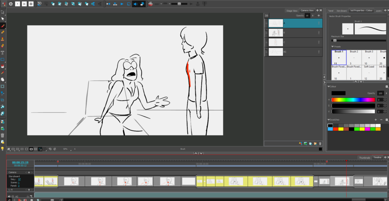Screen dimensions: 389x201
Task: Switch to the Camera View tab
Action: click(307, 10)
